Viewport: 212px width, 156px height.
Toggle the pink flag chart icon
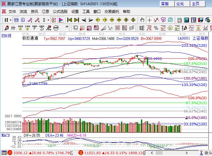point(61,20)
